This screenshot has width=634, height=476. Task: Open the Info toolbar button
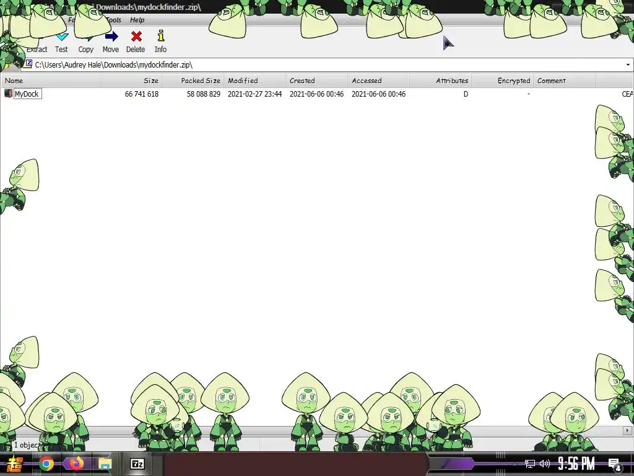(160, 42)
